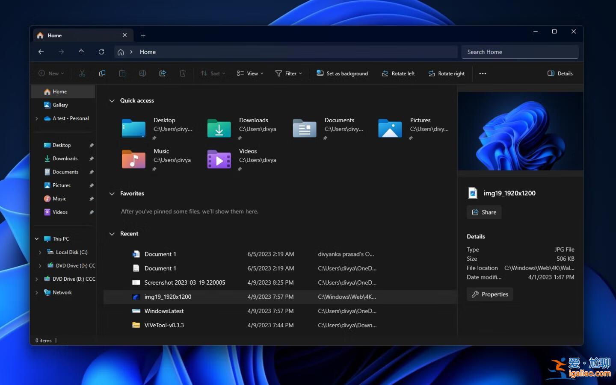Screen dimensions: 616x385
Task: Click Set as background in the toolbar
Action: [342, 73]
